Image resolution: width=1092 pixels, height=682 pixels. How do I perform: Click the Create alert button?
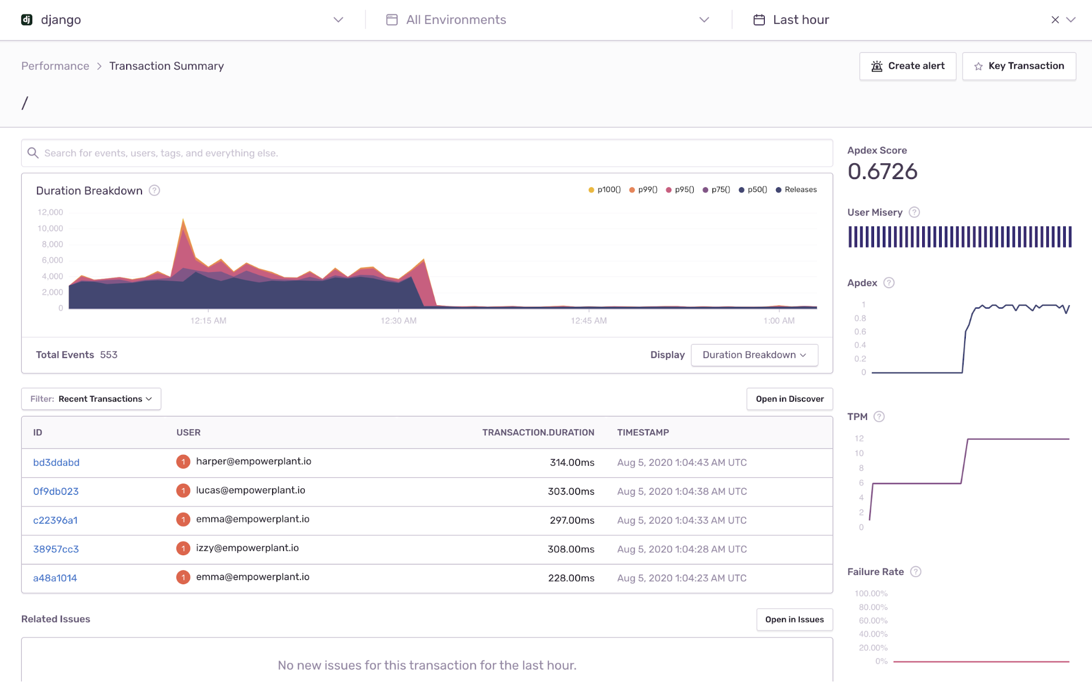click(x=907, y=66)
